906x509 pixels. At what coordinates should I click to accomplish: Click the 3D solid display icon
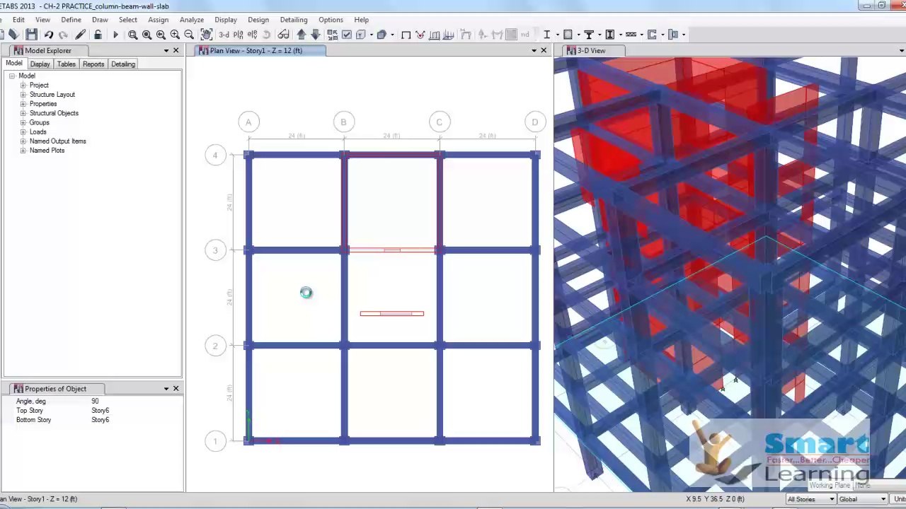[x=382, y=35]
